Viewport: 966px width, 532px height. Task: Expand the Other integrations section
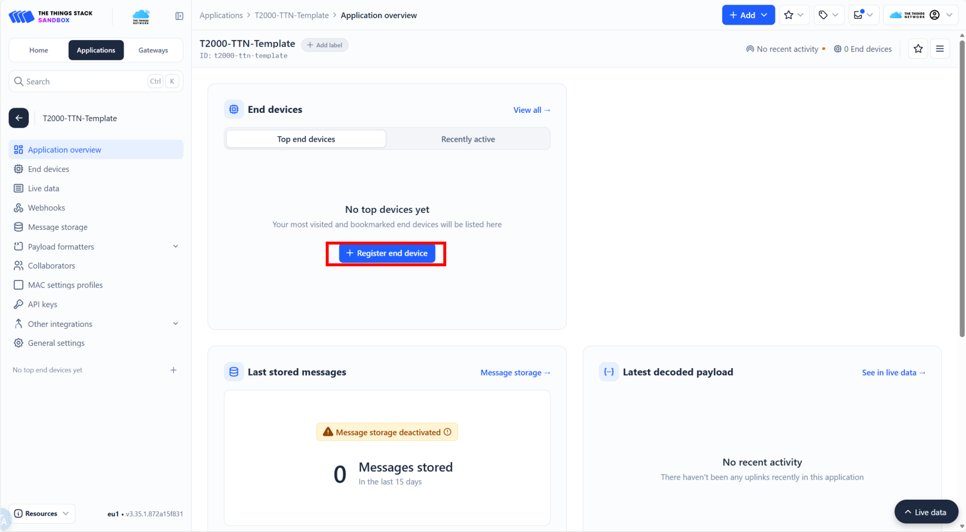pos(175,324)
